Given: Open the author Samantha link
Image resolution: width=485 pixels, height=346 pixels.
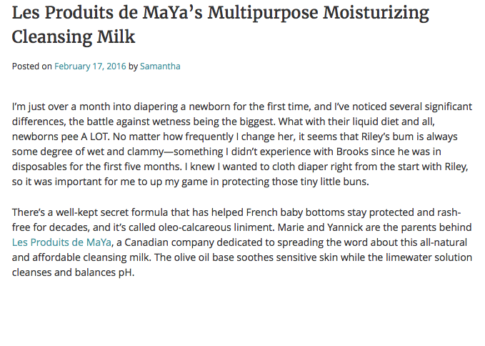Looking at the screenshot, I should click(x=160, y=66).
